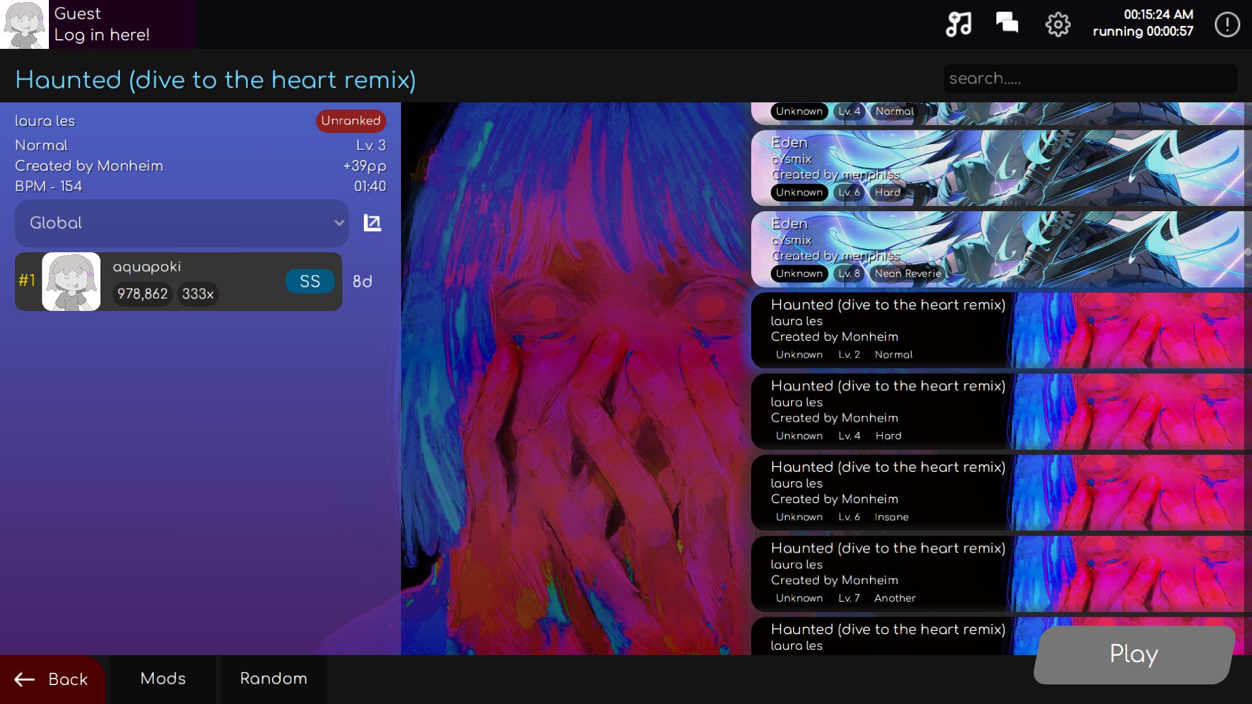Click 'running 00:00:57' timer text

pos(1143,31)
